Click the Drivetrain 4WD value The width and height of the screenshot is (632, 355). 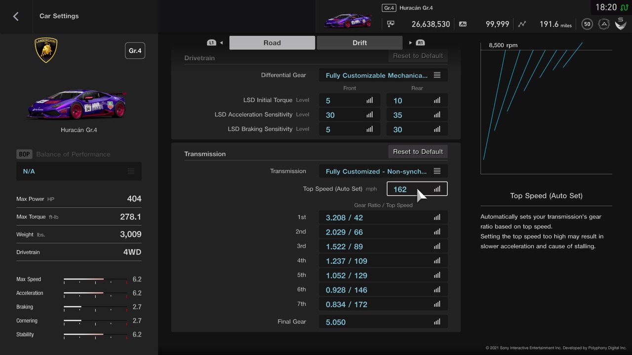(x=132, y=252)
